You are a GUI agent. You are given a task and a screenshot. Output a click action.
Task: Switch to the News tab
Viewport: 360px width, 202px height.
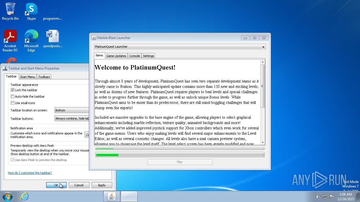(99, 56)
